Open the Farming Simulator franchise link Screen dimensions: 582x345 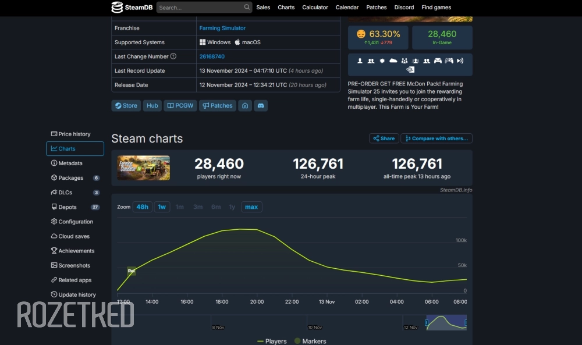[222, 28]
